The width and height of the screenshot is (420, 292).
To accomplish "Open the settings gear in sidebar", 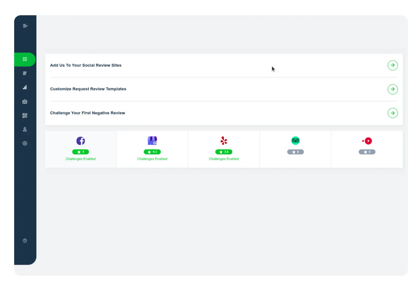I will coord(25,143).
